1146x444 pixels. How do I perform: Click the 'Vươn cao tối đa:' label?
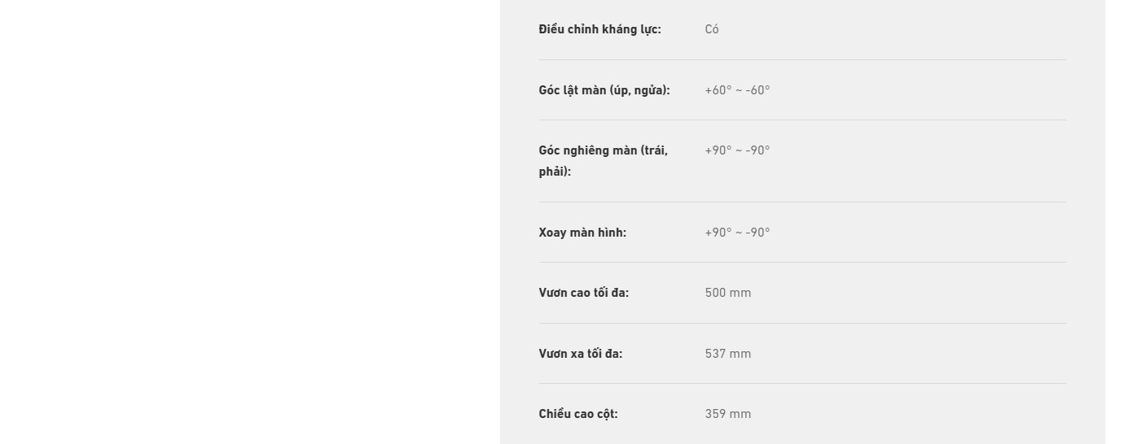(x=583, y=293)
